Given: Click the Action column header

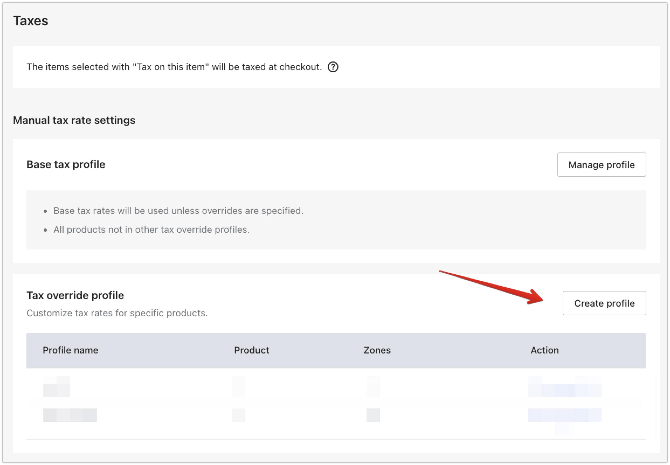Looking at the screenshot, I should 545,350.
